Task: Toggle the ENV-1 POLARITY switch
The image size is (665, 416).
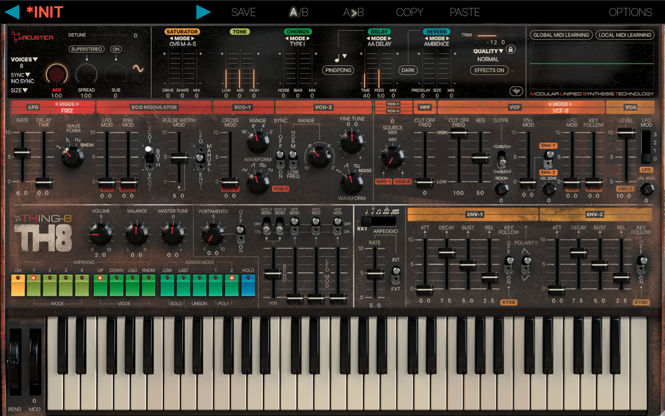Action: click(526, 265)
